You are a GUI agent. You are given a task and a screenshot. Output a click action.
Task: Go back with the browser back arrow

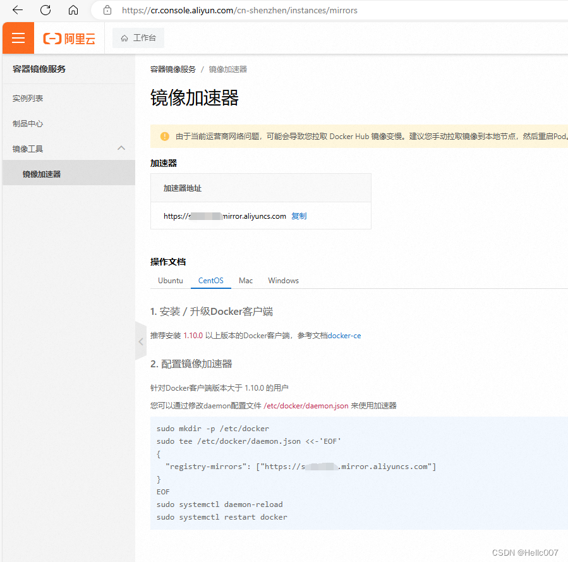(x=18, y=10)
